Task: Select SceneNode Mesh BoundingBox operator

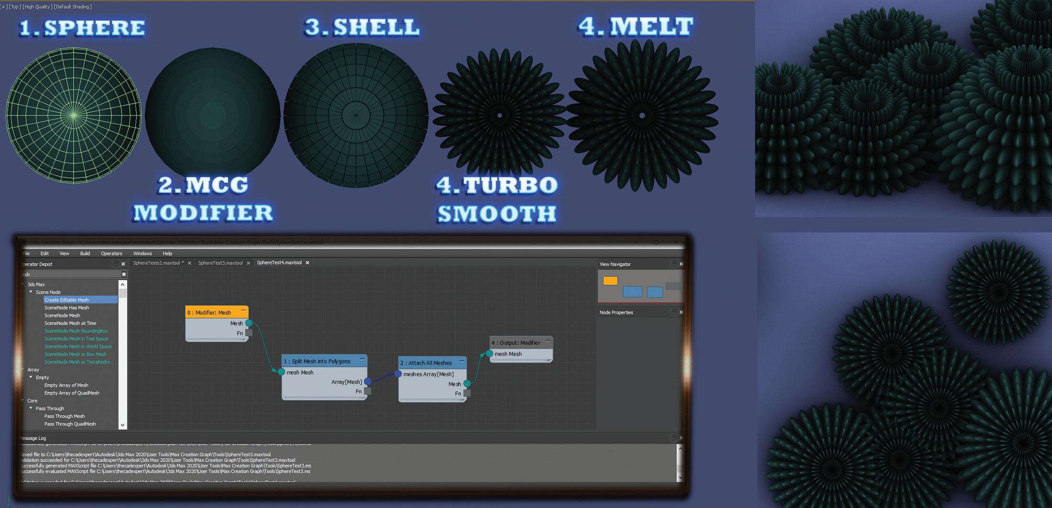Action: 76,331
